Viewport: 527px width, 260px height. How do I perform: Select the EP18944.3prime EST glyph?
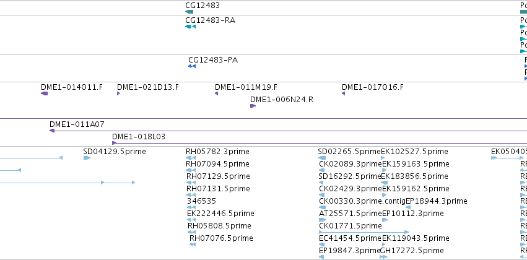tap(408, 207)
